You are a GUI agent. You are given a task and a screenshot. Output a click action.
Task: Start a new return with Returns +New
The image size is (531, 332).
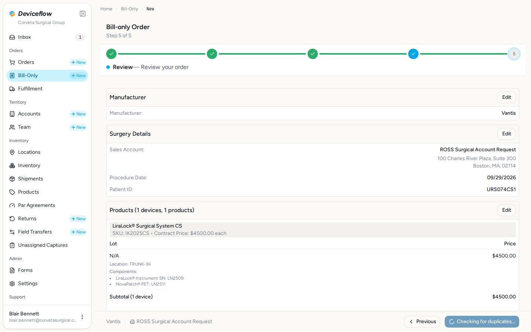click(x=78, y=219)
